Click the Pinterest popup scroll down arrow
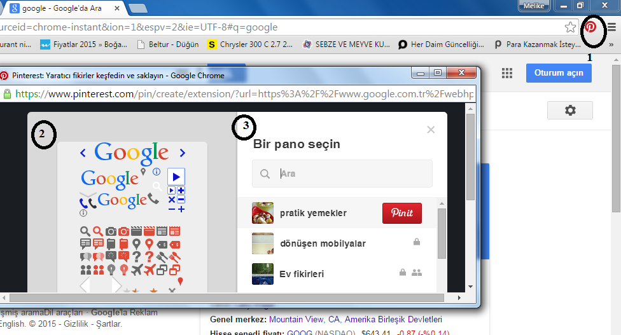The height and width of the screenshot is (335, 621). tap(470, 287)
